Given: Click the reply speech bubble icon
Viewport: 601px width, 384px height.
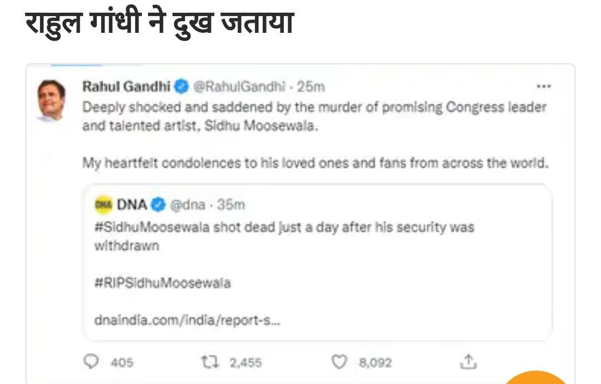Looking at the screenshot, I should (91, 362).
